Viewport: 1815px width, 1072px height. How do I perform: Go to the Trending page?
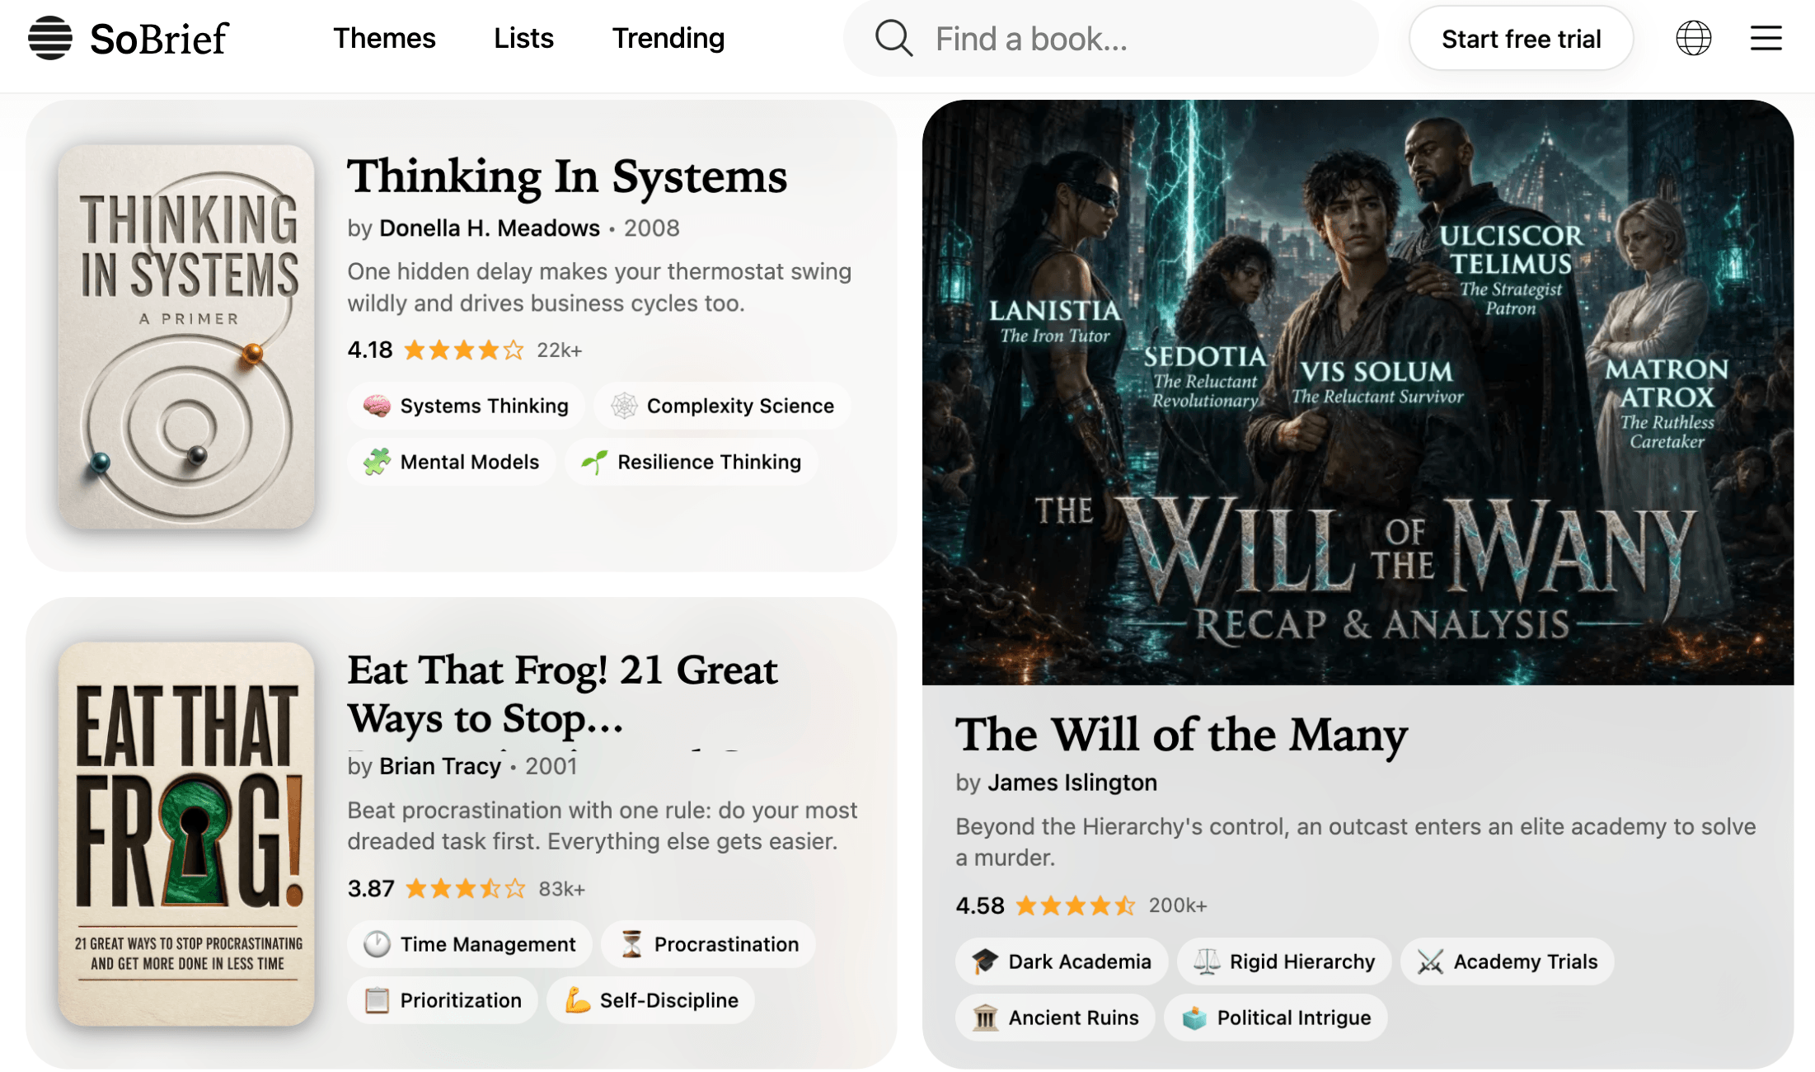click(x=668, y=38)
